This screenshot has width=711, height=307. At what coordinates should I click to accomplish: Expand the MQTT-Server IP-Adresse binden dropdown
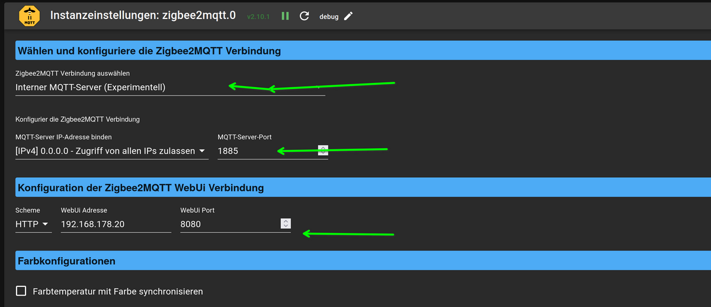pyautogui.click(x=111, y=151)
